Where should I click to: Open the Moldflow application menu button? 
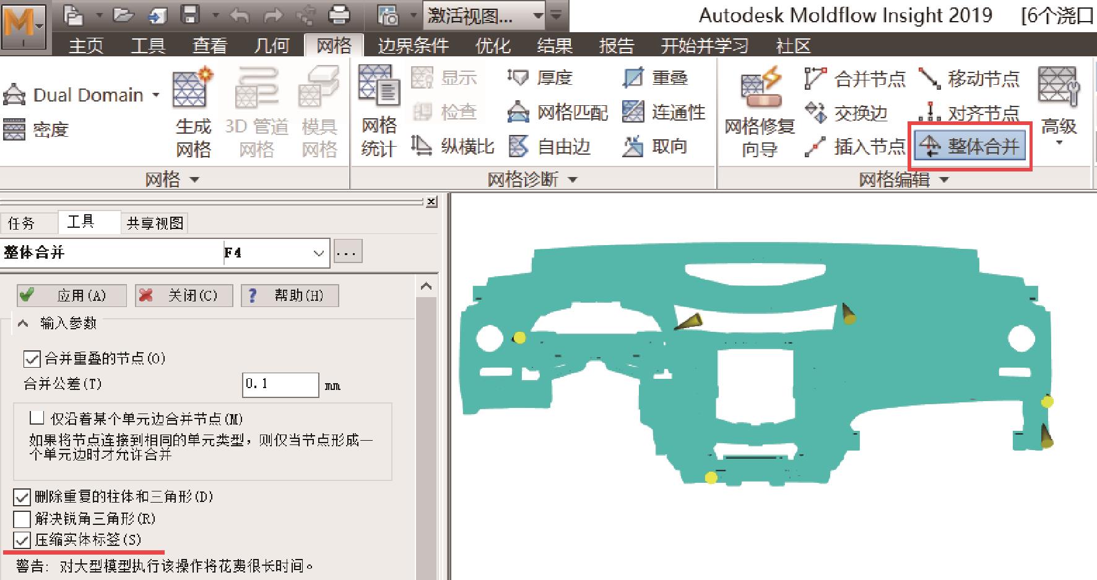pyautogui.click(x=24, y=27)
